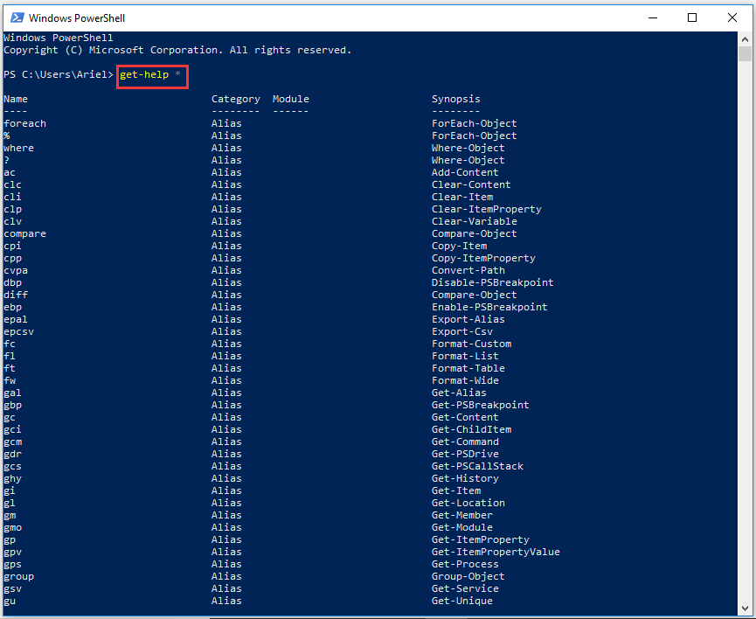Click the 'Disable-PSBreakpoint' synopsis text
756x619 pixels.
[x=493, y=282]
